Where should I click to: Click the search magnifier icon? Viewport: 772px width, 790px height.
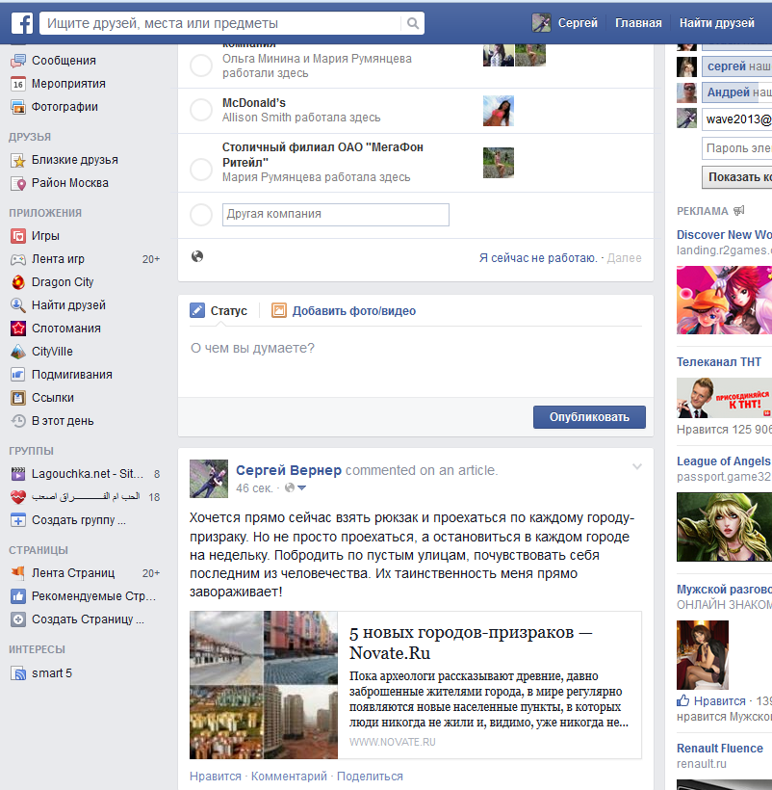[413, 23]
